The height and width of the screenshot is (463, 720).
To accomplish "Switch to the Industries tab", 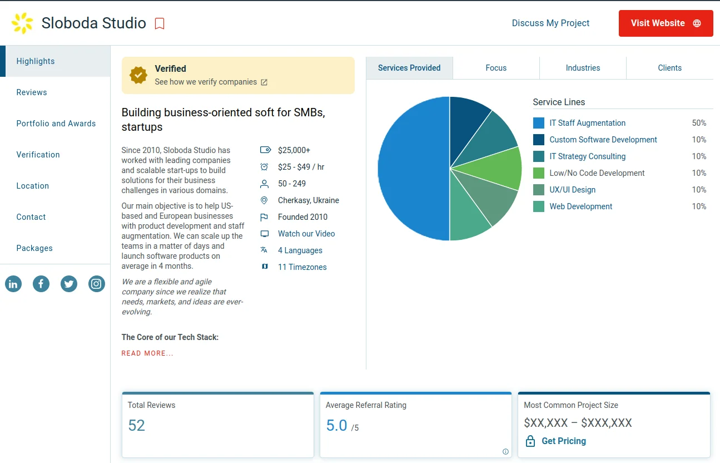I will pyautogui.click(x=583, y=68).
